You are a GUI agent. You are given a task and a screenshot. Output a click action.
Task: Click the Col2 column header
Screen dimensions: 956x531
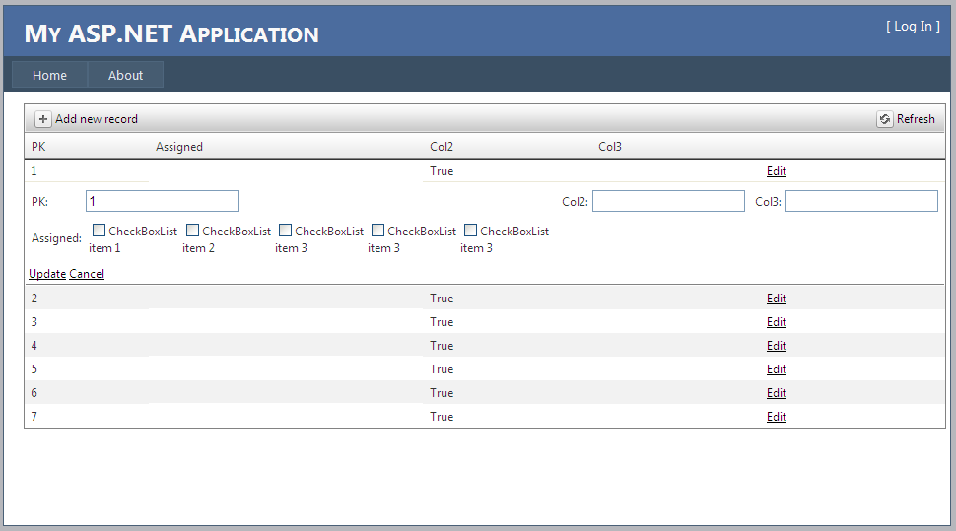442,147
